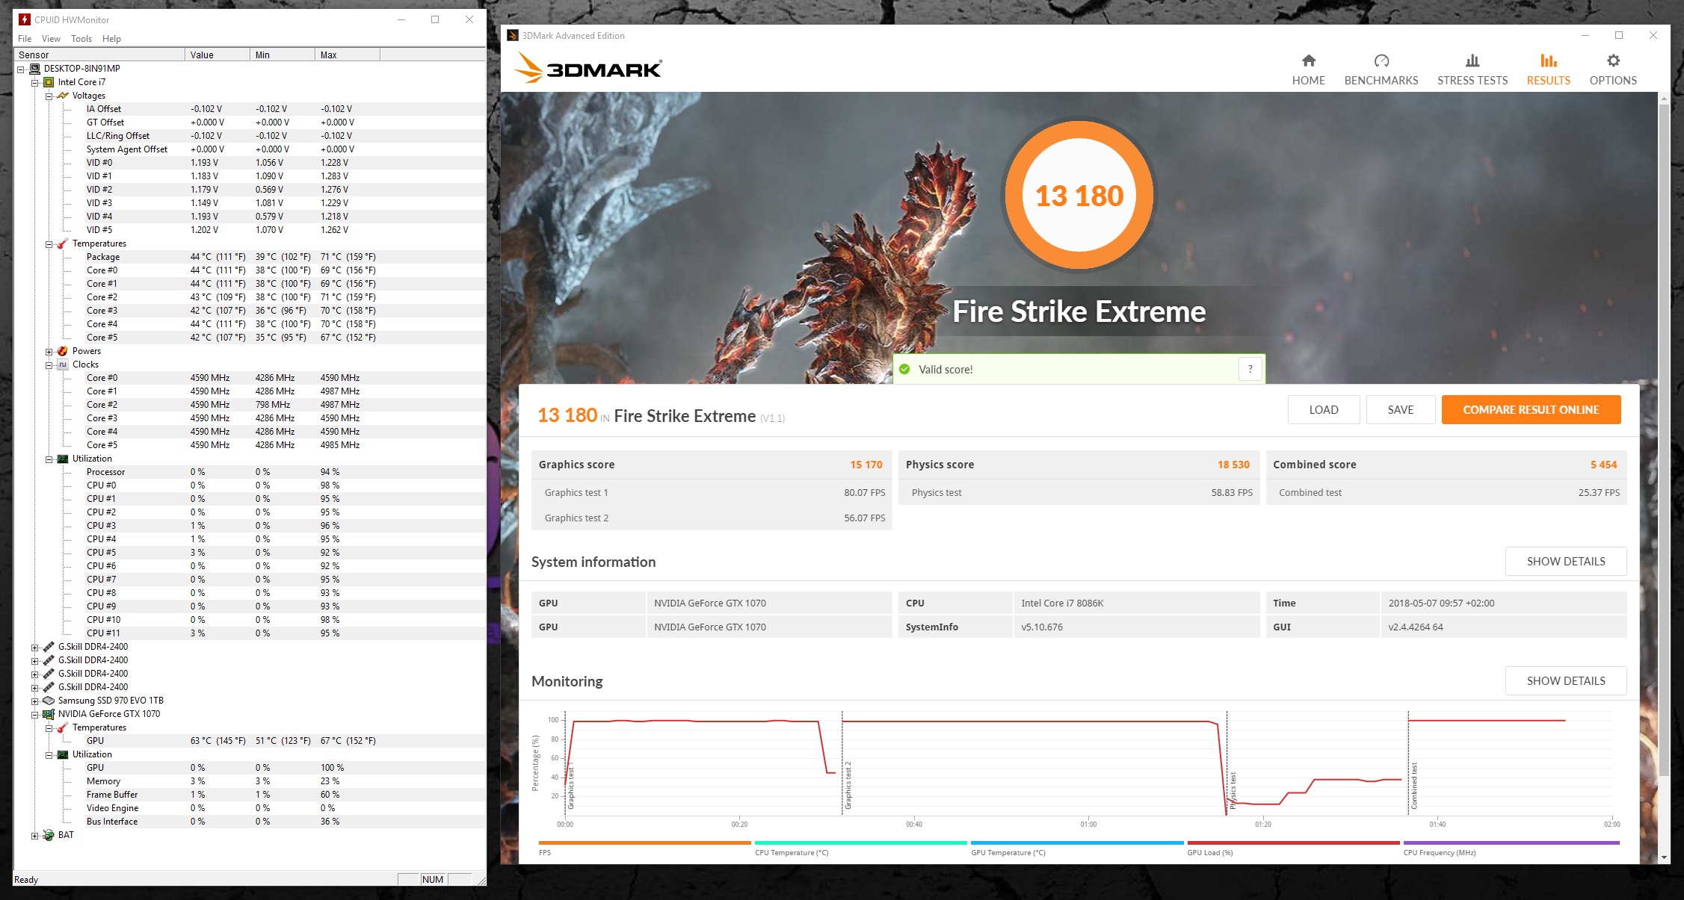Click the HWMonitor title bar app icon
Screen dimensions: 1684x900
(x=25, y=19)
